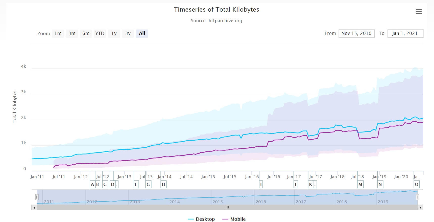Click timeline flag K
This screenshot has height=222, width=434.
coord(311,184)
